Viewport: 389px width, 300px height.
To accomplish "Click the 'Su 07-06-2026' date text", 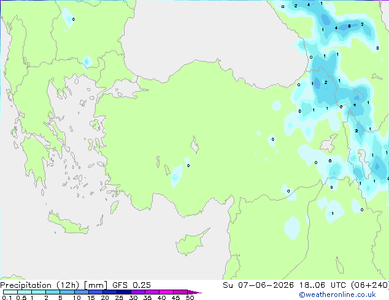I will (x=258, y=285).
